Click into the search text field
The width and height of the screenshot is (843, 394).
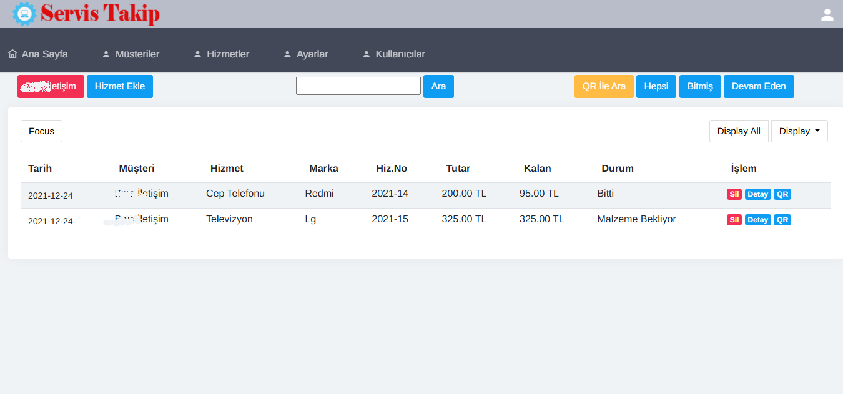pyautogui.click(x=358, y=86)
